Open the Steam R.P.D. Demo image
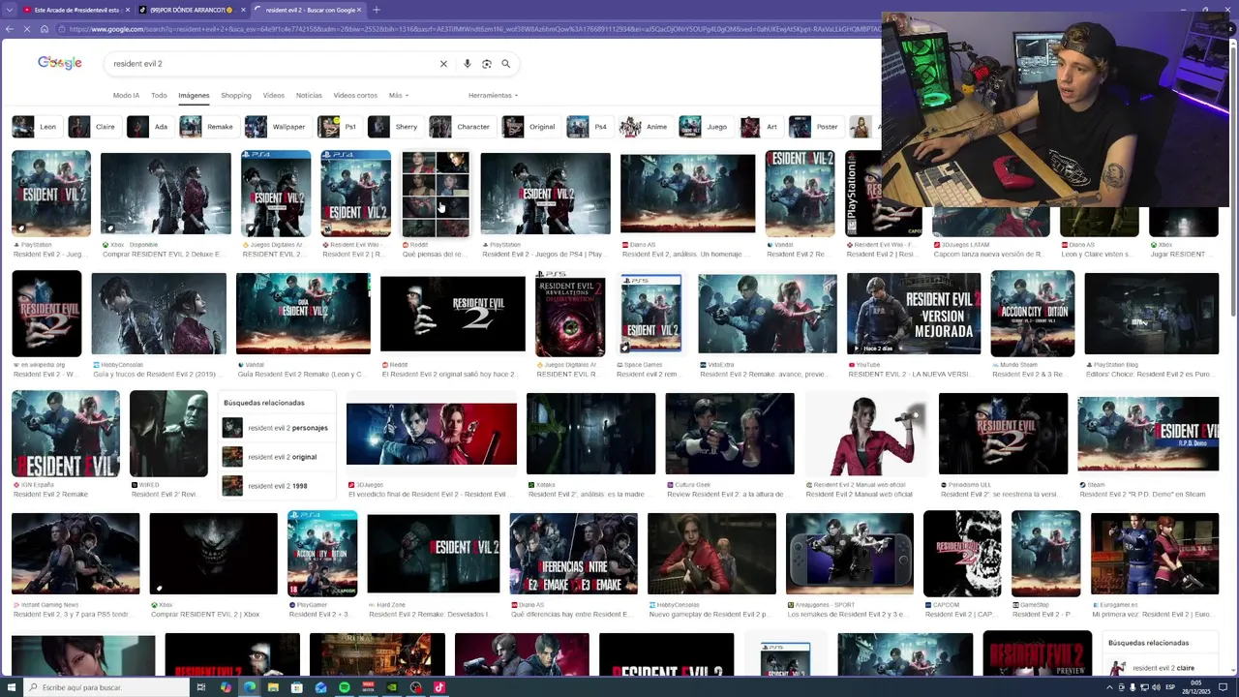 click(x=1148, y=434)
